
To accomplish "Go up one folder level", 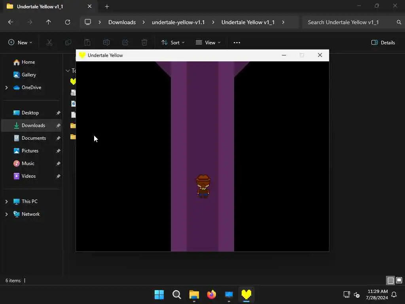I will [48, 22].
